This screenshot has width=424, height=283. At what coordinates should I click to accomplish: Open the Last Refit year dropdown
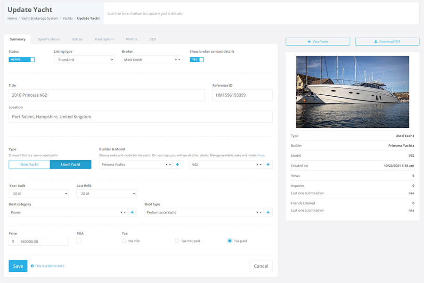[106, 193]
